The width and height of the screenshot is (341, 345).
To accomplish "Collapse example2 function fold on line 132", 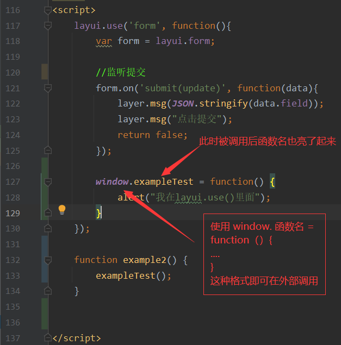I will (x=48, y=260).
